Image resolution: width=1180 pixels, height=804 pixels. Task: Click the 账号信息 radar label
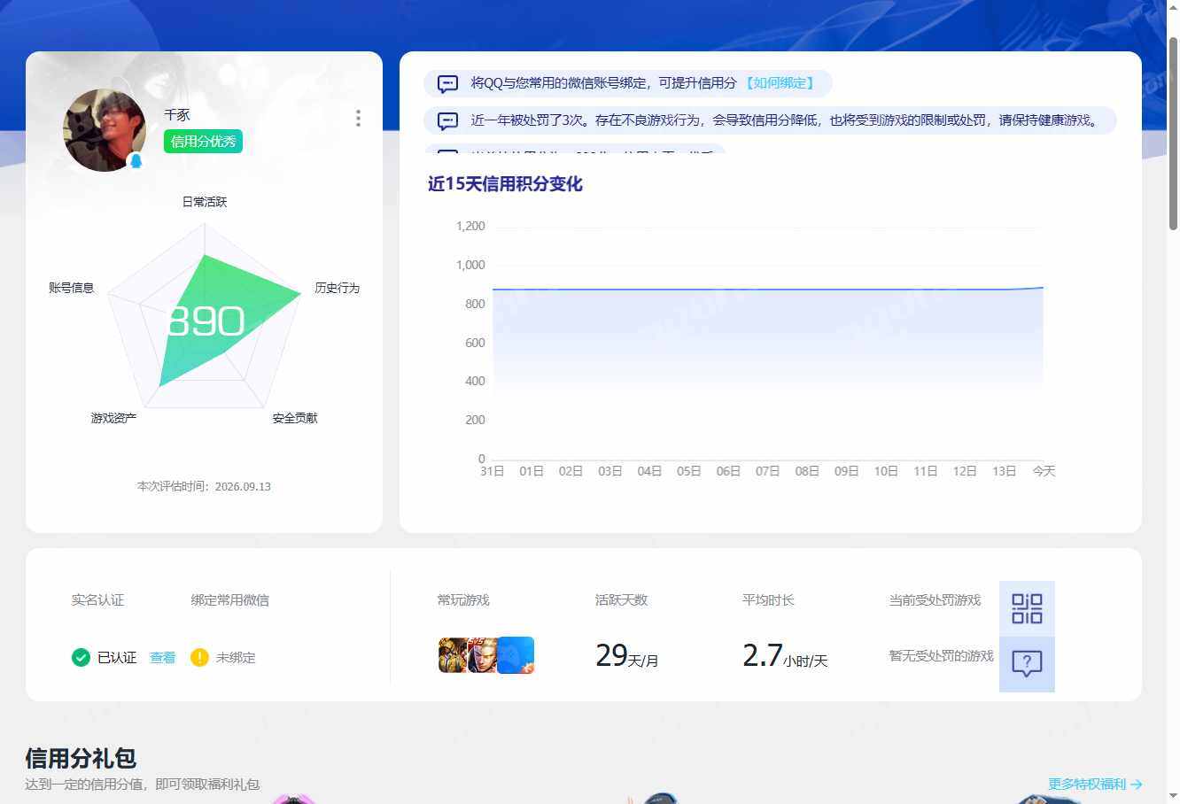tap(71, 288)
